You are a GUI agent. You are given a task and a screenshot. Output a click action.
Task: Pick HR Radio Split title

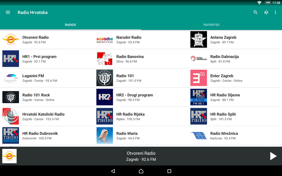(x=223, y=114)
